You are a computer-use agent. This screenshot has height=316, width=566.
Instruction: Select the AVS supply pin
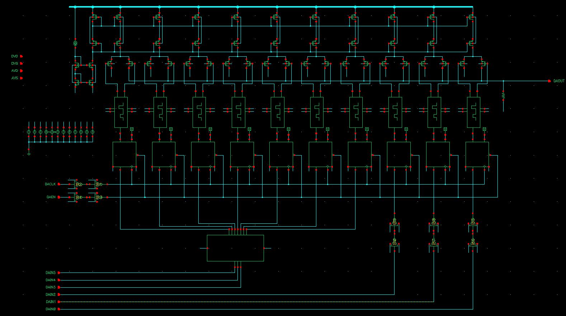coord(21,78)
